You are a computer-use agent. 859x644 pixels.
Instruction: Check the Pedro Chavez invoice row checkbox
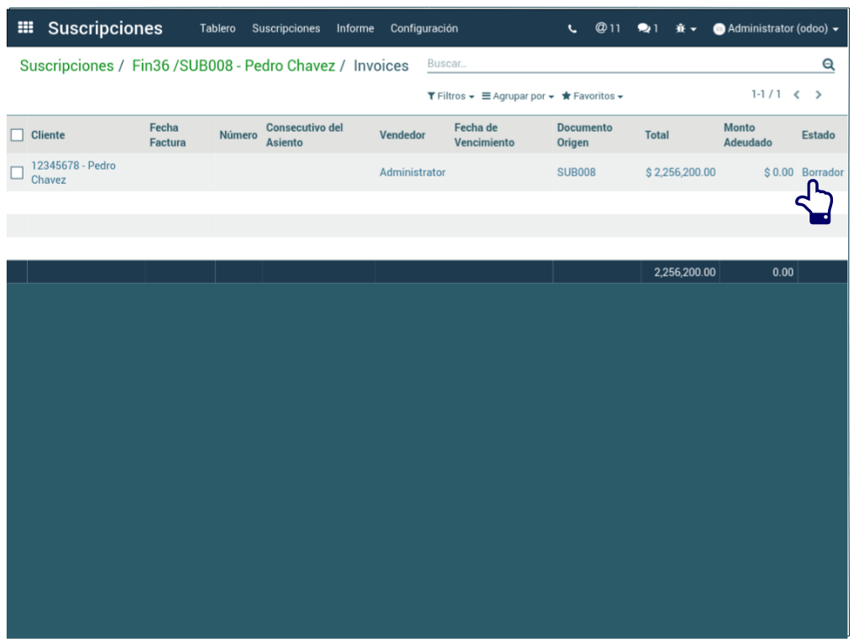point(17,173)
